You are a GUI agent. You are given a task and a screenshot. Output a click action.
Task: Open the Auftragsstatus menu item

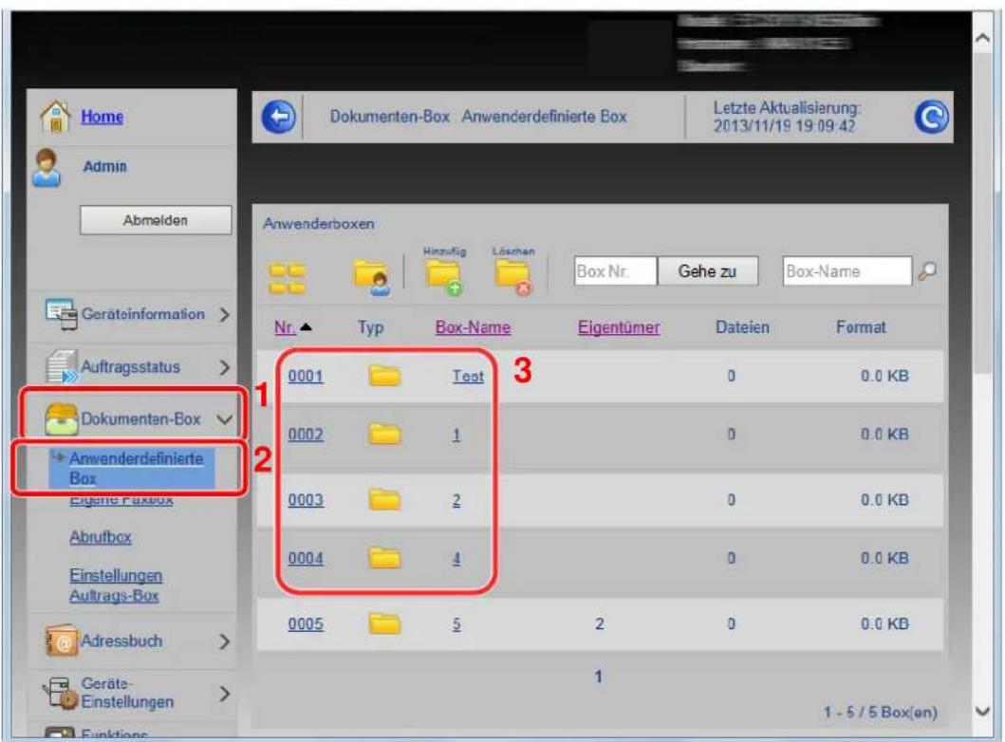[132, 367]
